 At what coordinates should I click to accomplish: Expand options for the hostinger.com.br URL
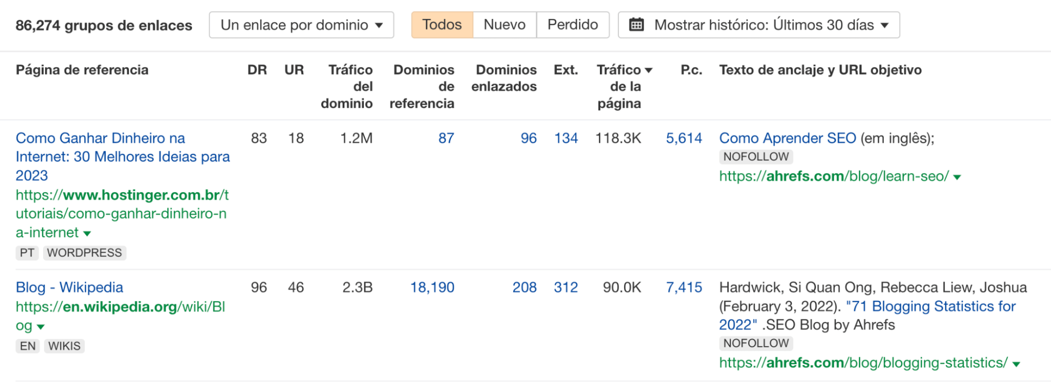tap(87, 233)
